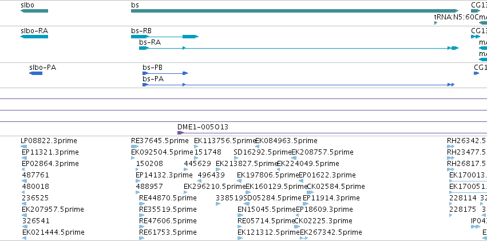This screenshot has width=487, height=241.
Task: Click the EK121312.5prime label
Action: click(268, 232)
